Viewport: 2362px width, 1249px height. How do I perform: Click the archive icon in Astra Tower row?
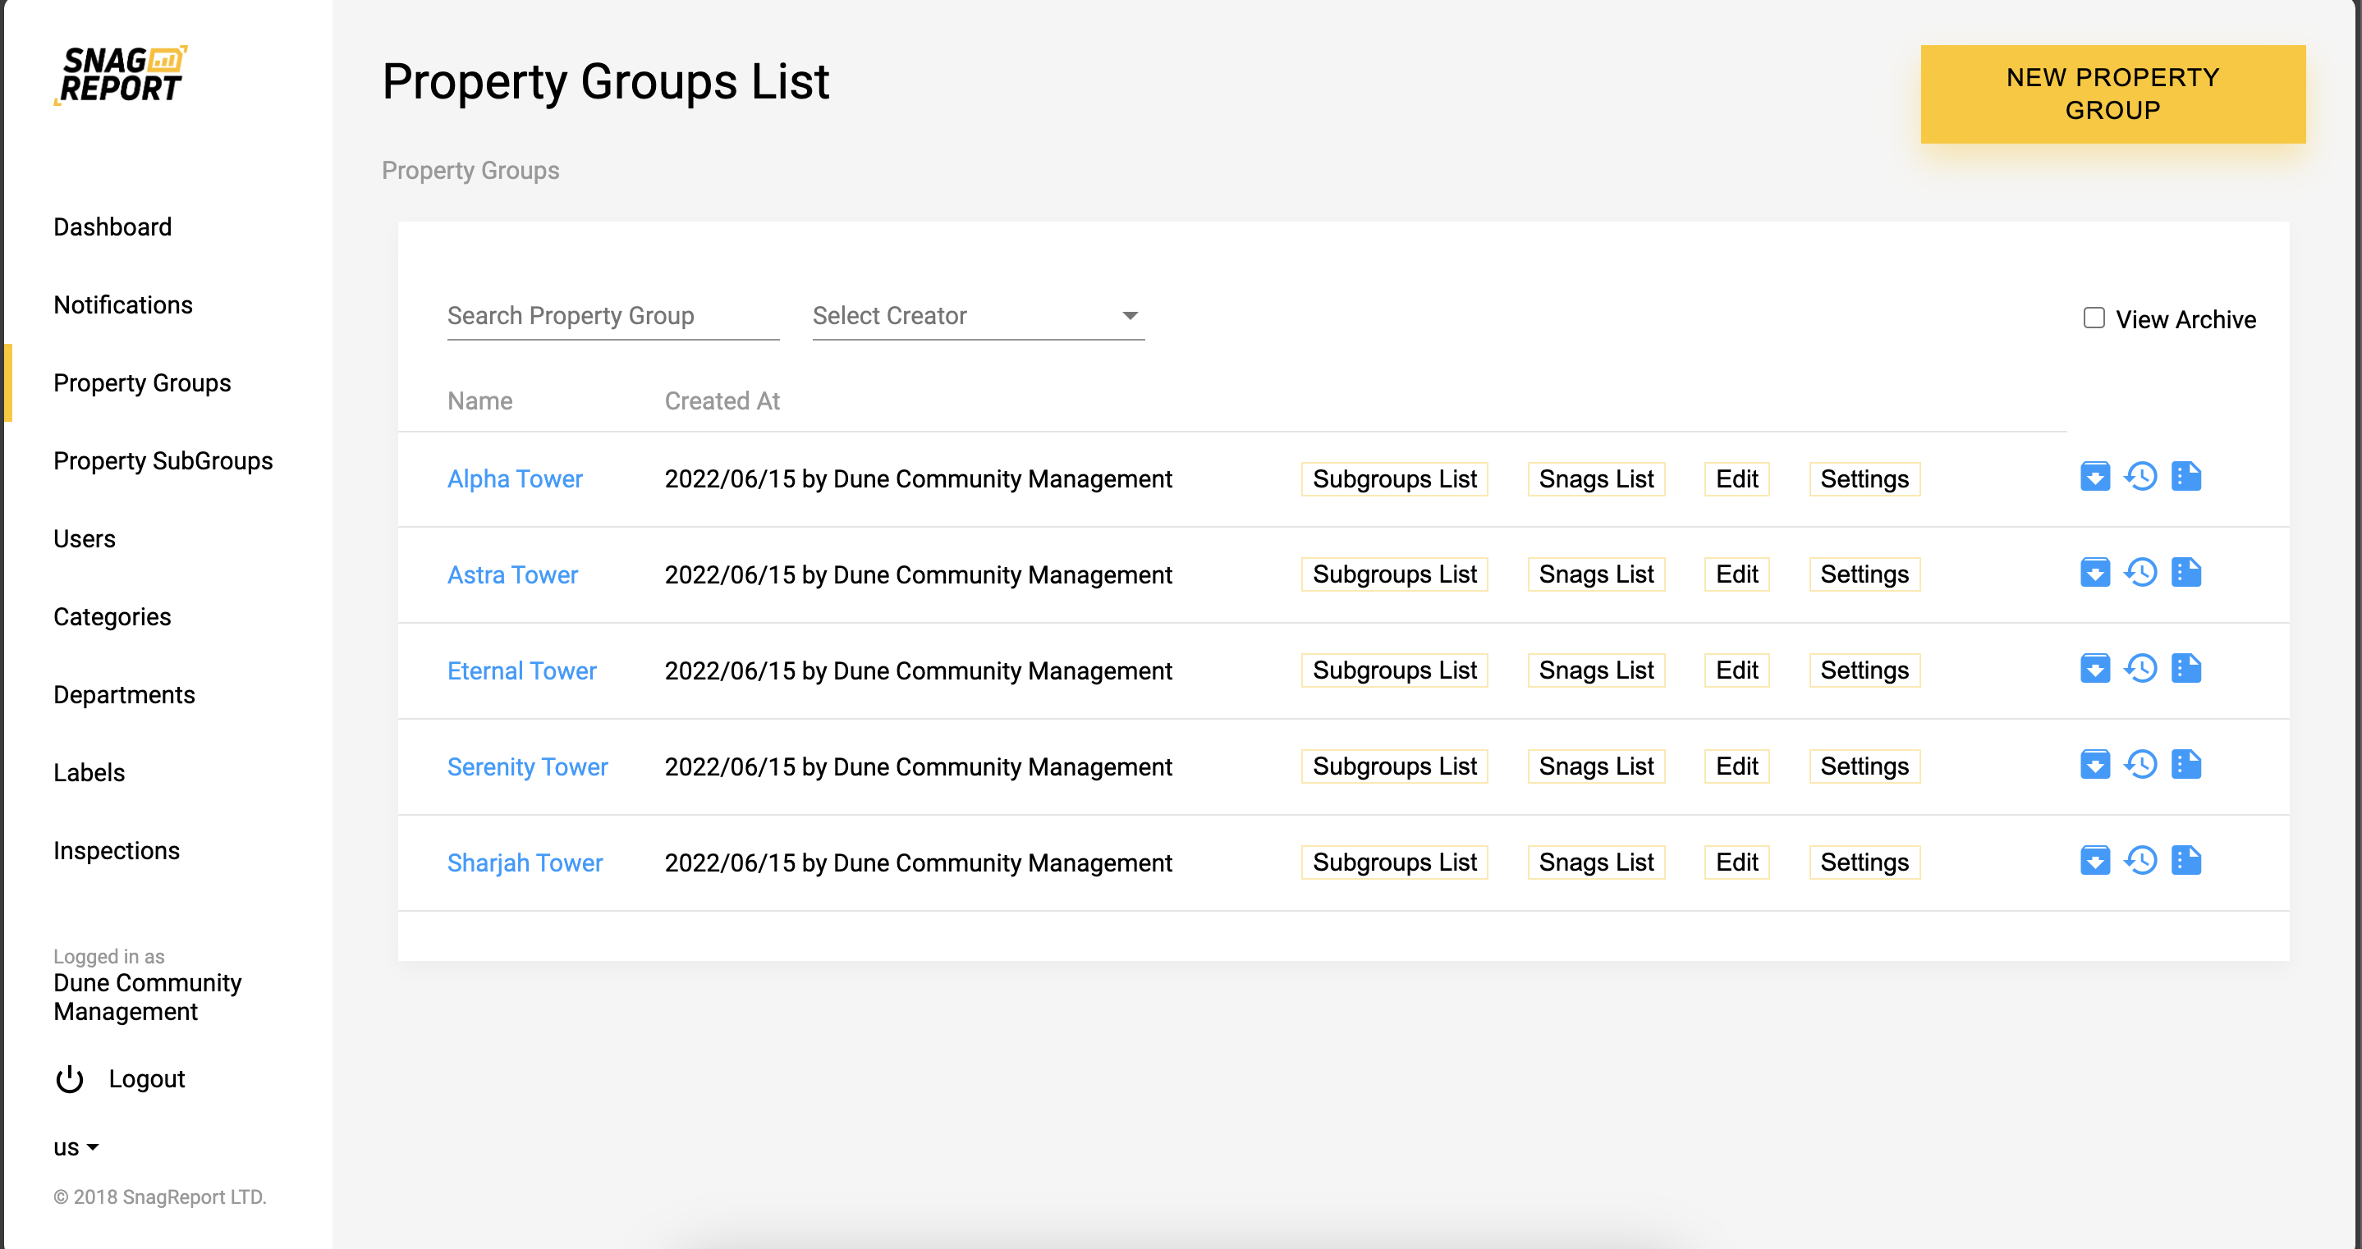2094,574
